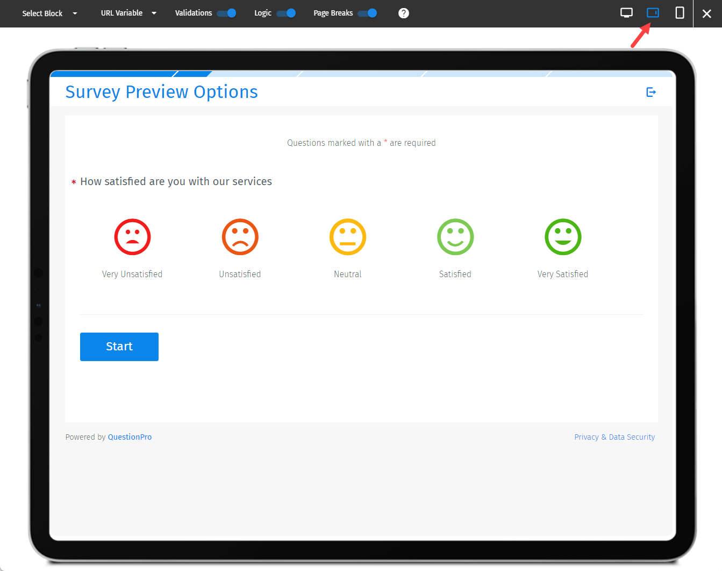Switch to mobile phone preview mode
This screenshot has width=722, height=571.
point(679,13)
